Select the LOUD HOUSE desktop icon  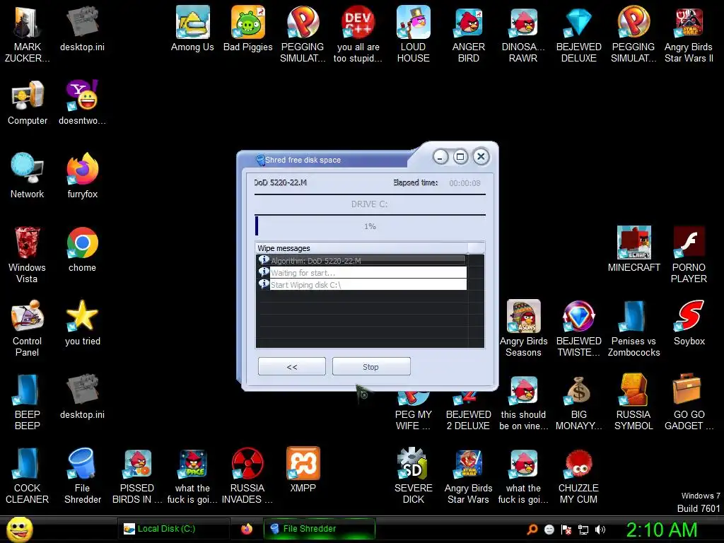tap(413, 34)
